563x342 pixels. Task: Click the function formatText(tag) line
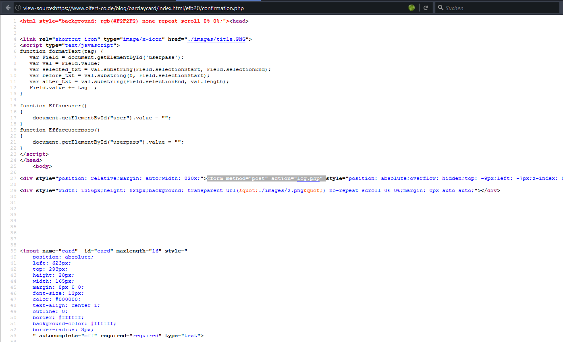62,51
